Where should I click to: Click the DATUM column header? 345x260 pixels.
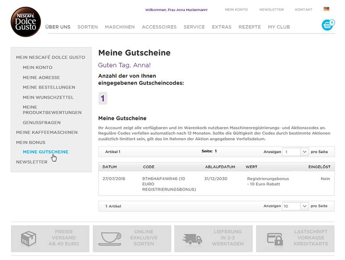pyautogui.click(x=110, y=167)
